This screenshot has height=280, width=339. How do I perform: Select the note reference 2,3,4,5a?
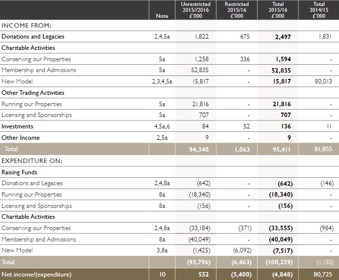tap(162, 81)
